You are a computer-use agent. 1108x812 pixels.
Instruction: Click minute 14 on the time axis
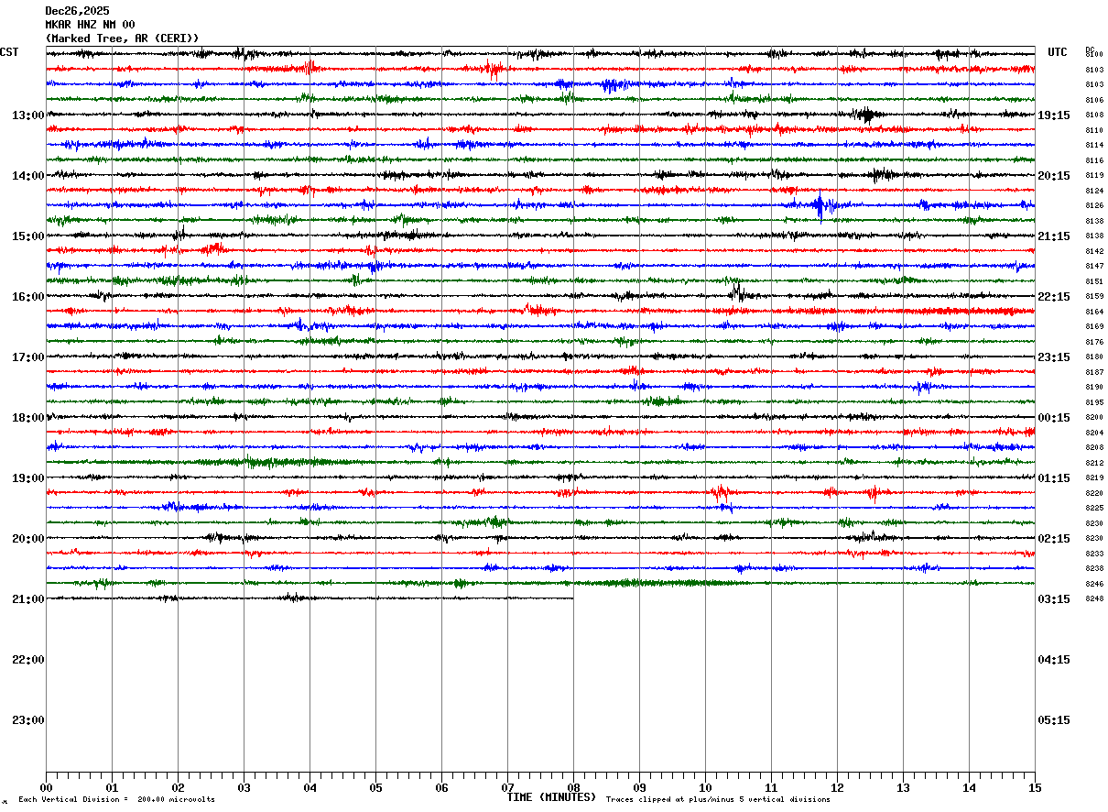(969, 787)
